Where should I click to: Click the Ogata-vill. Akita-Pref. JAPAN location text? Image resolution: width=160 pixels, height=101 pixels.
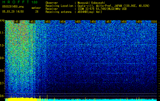(113, 6)
